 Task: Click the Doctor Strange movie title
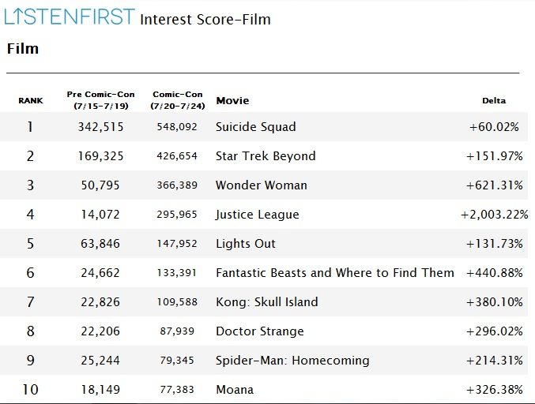click(260, 331)
